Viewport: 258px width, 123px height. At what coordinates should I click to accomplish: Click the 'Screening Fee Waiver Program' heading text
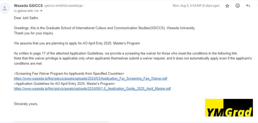click(69, 74)
